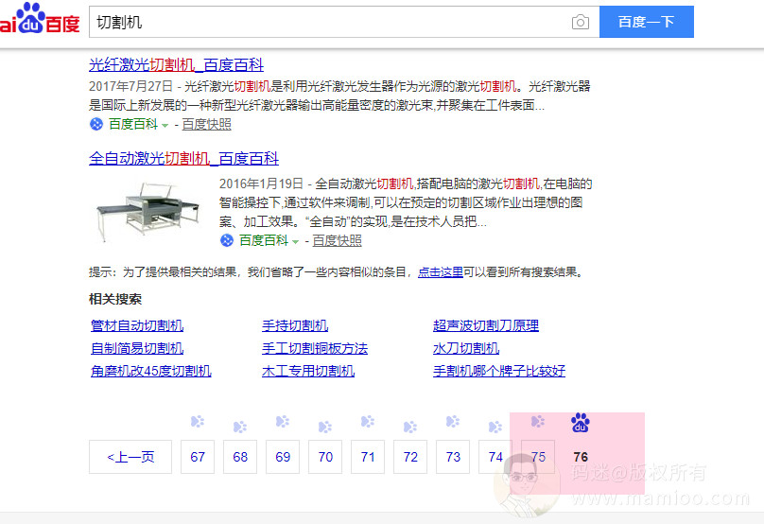Viewport: 764px width, 524px height.
Task: Go to results page 72
Action: [410, 457]
